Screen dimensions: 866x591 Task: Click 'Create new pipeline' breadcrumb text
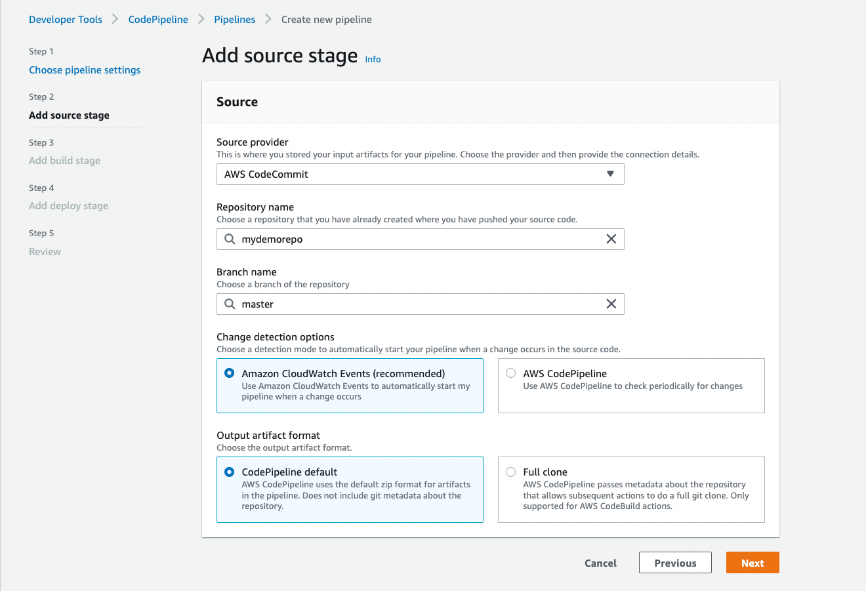pos(326,19)
